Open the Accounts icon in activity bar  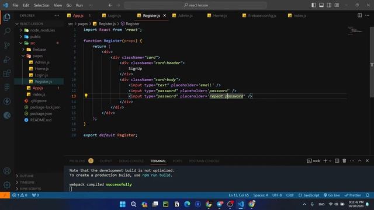point(7,171)
